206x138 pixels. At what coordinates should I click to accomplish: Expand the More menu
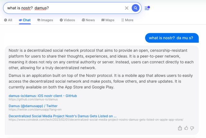[127, 20]
